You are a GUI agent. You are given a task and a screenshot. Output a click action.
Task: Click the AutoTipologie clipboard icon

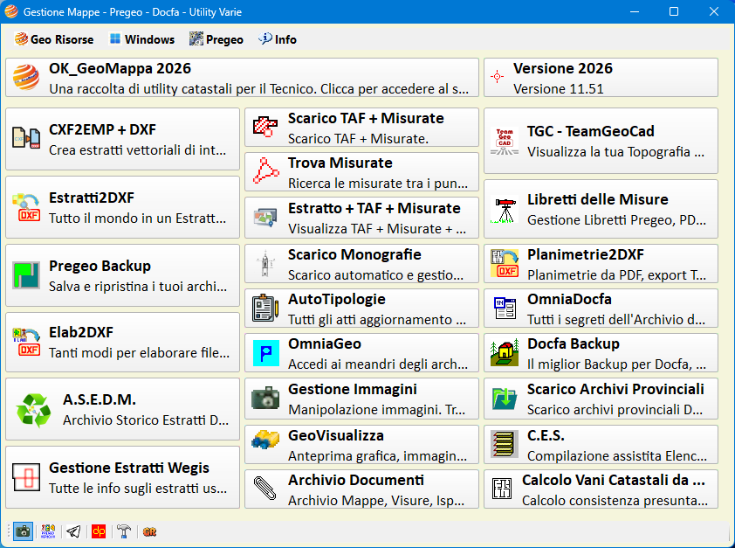(x=265, y=309)
